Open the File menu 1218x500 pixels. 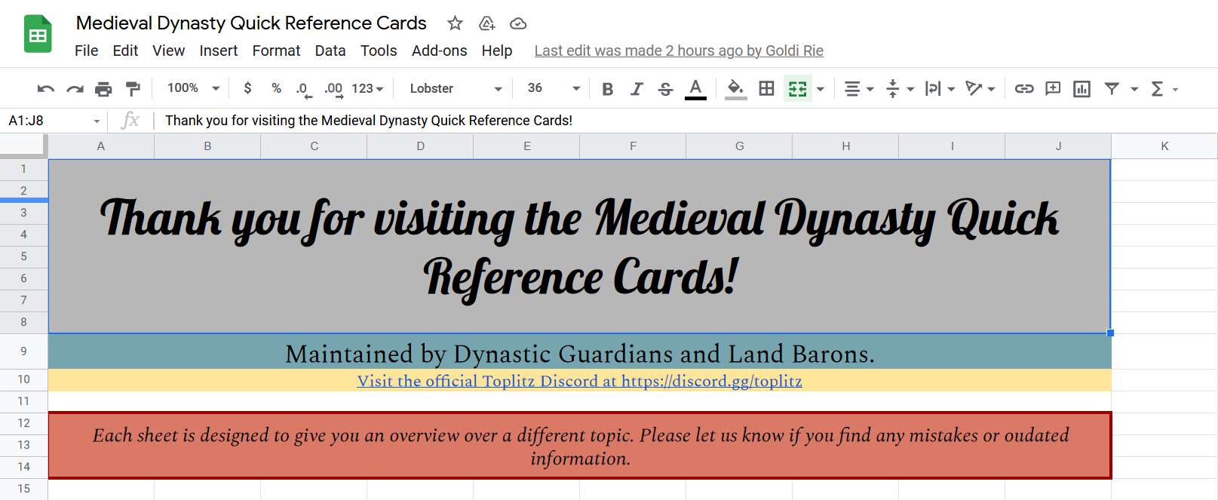click(86, 51)
